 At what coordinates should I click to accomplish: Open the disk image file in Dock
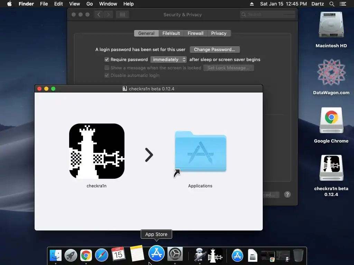click(x=252, y=256)
